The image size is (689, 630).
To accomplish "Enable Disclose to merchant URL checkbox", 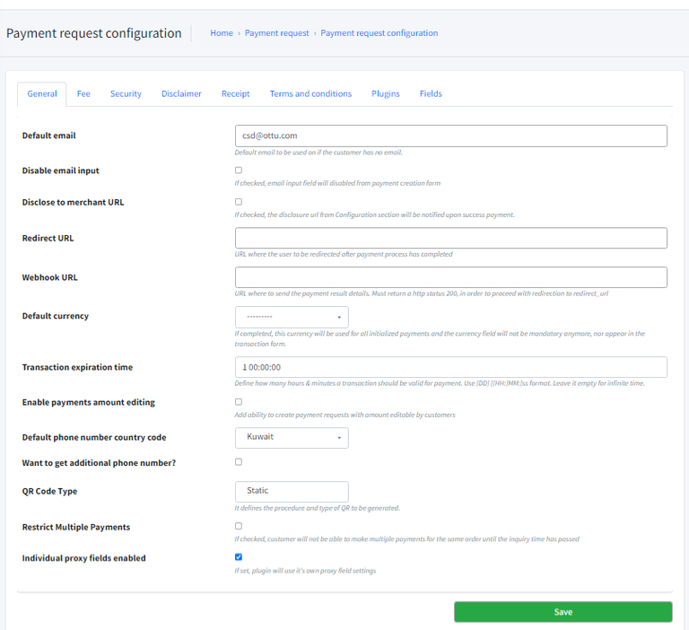I will pyautogui.click(x=239, y=202).
